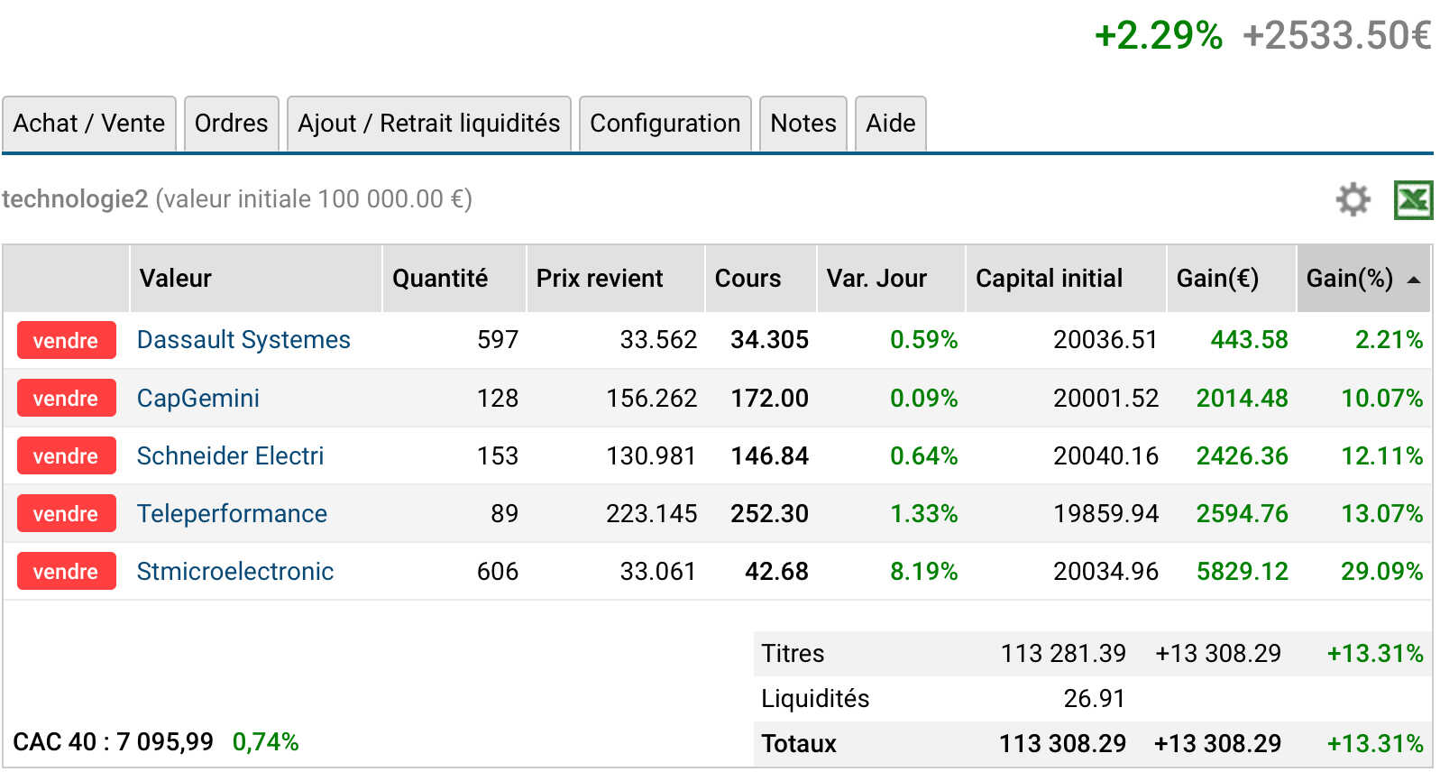Image resolution: width=1440 pixels, height=772 pixels.
Task: Click Schneider Electri's daily variation 0.64%
Action: click(x=923, y=455)
